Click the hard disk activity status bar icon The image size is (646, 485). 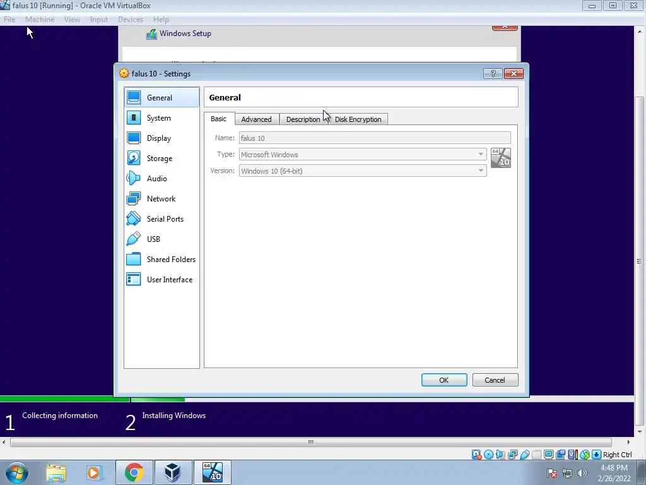click(476, 455)
